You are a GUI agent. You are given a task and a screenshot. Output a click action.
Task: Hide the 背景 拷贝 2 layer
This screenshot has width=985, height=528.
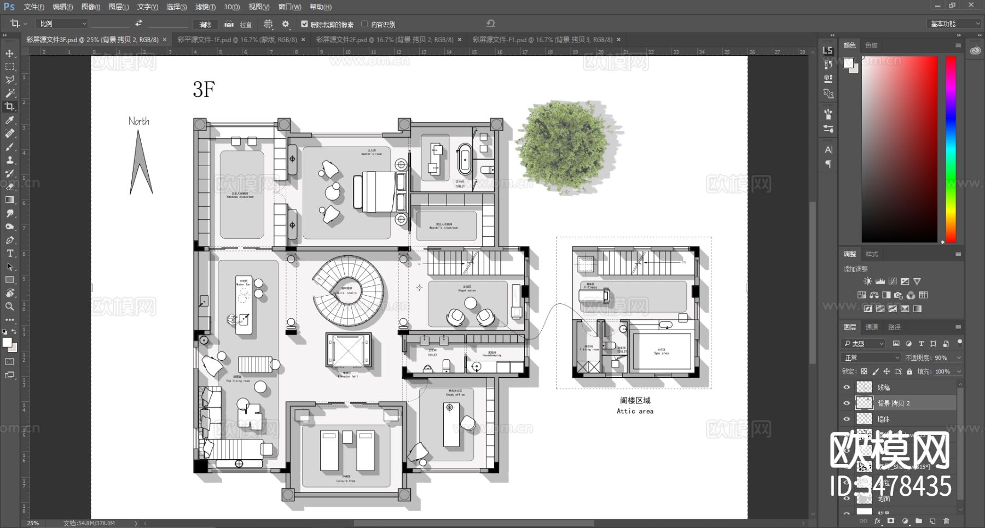pos(847,403)
